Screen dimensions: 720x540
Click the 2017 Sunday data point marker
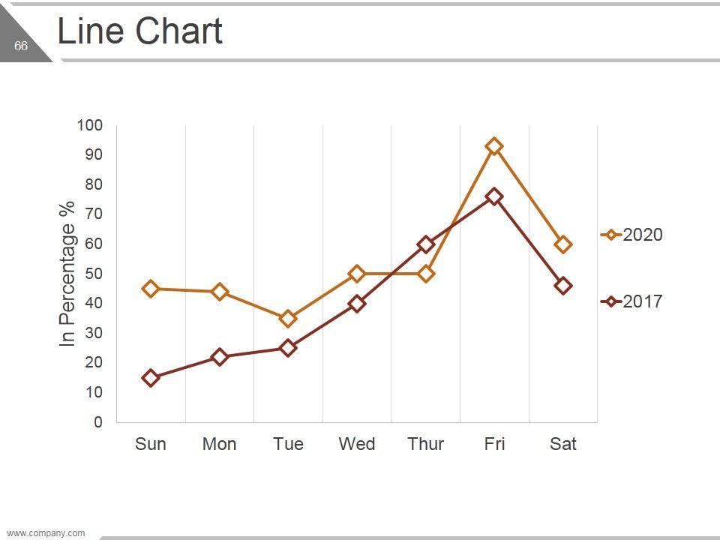tap(151, 378)
